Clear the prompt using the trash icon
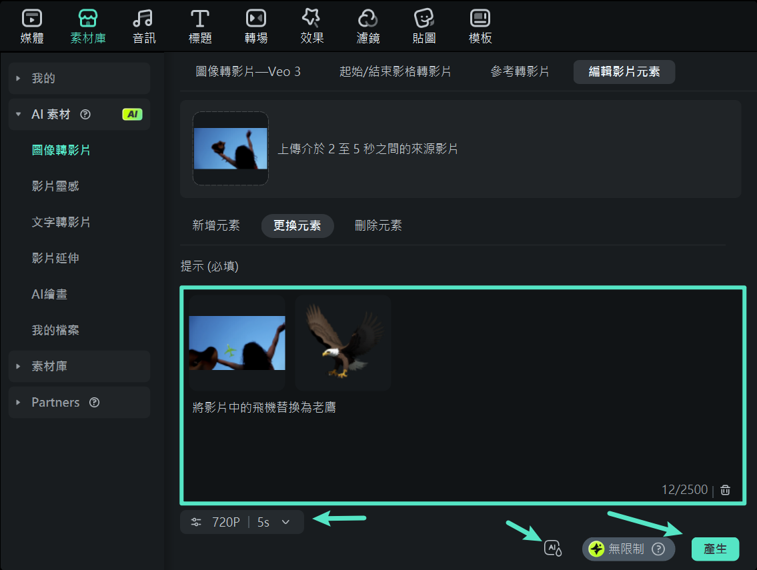 click(x=725, y=489)
